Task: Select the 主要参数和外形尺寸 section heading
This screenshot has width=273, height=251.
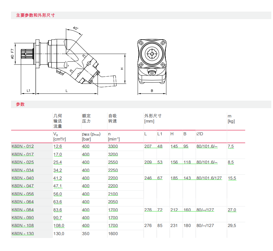Action: click(x=35, y=15)
